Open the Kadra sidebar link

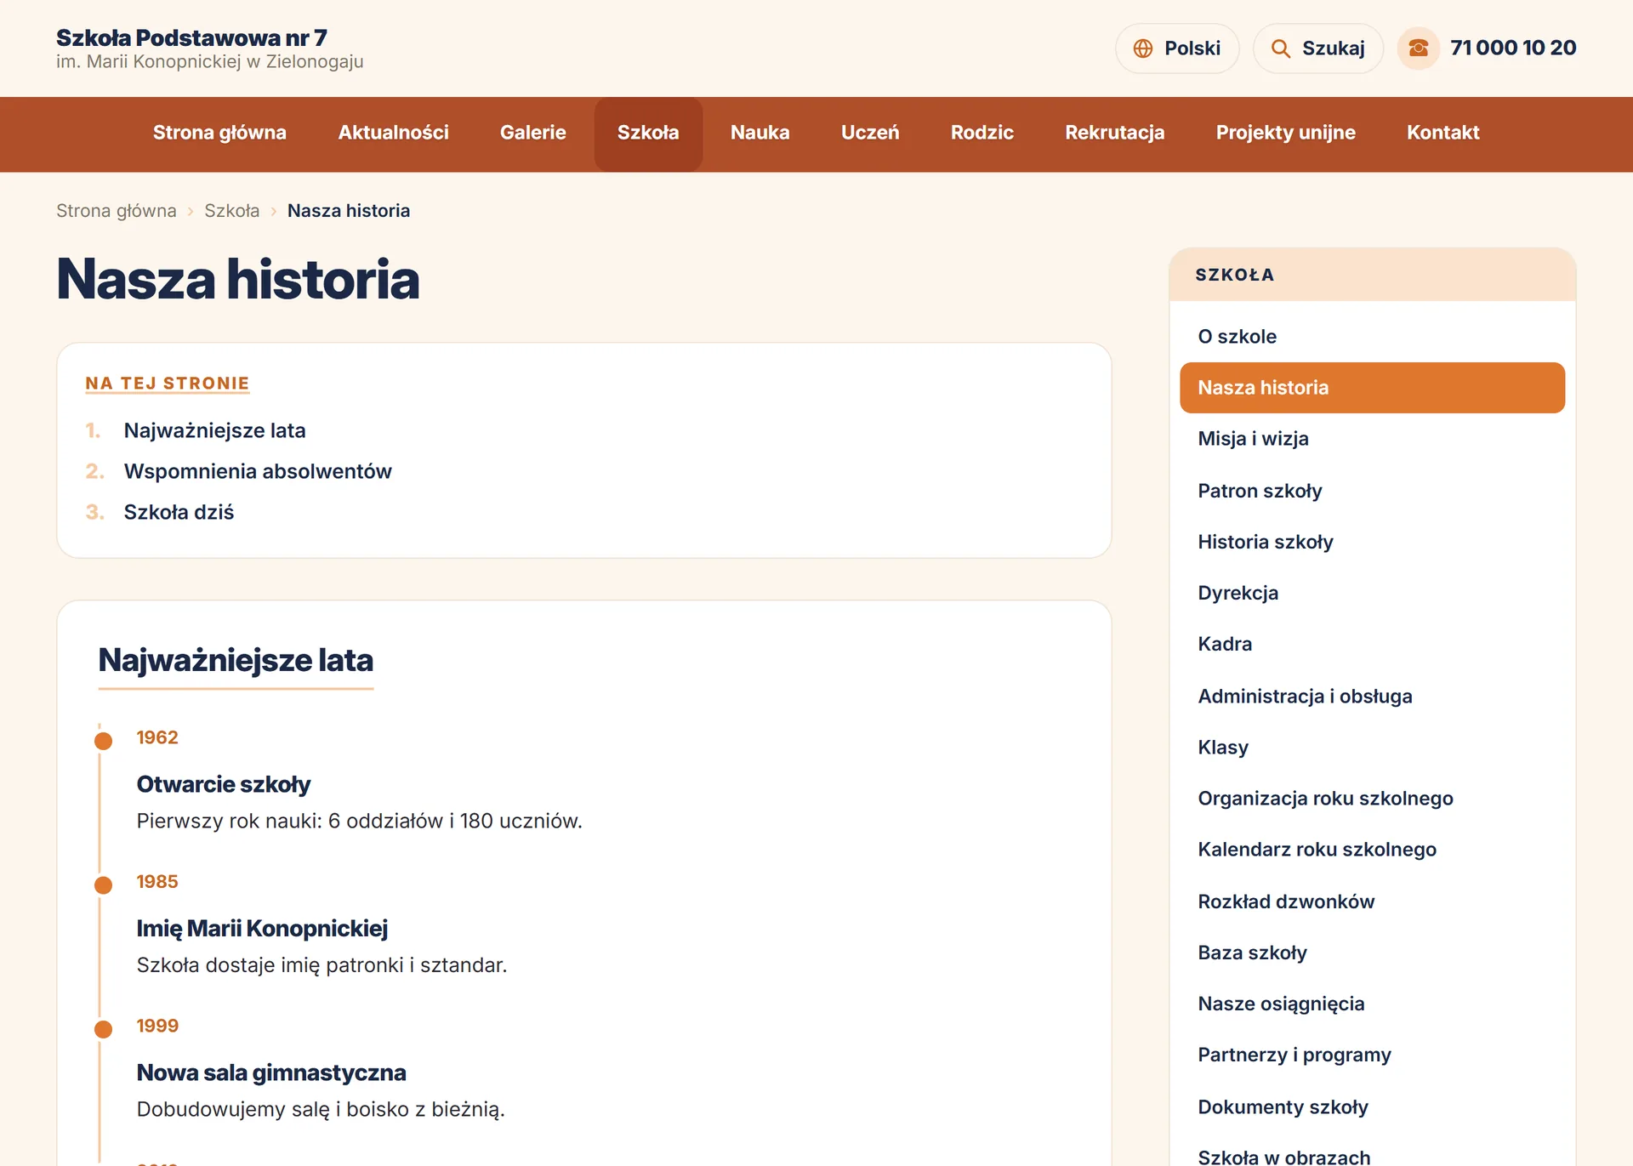(x=1372, y=644)
